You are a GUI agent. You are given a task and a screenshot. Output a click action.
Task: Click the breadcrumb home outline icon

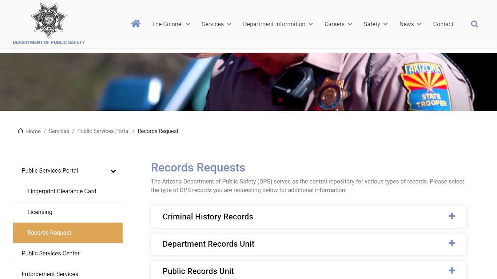(20, 131)
